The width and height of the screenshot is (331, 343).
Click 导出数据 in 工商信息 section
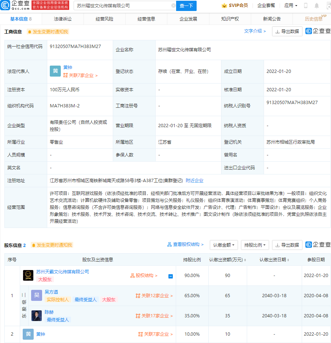287,31
